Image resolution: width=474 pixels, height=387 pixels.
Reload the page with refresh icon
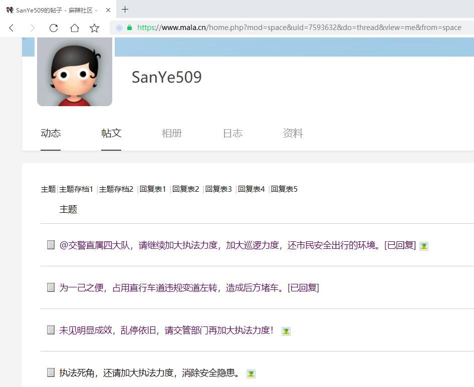[53, 28]
